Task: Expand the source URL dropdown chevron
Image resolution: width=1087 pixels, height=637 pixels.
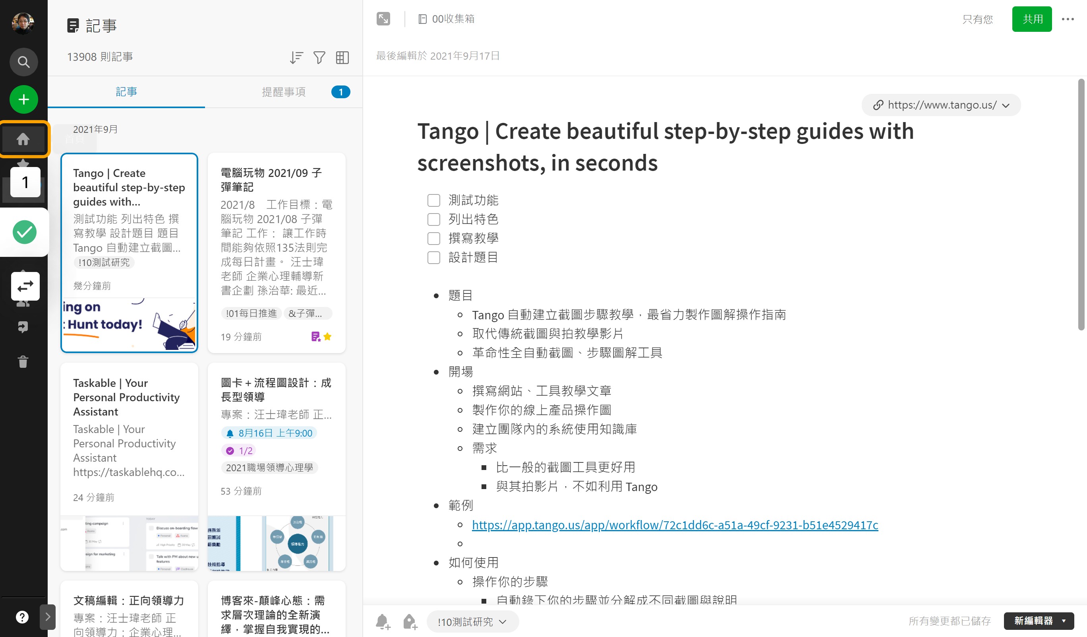Action: click(x=1006, y=105)
